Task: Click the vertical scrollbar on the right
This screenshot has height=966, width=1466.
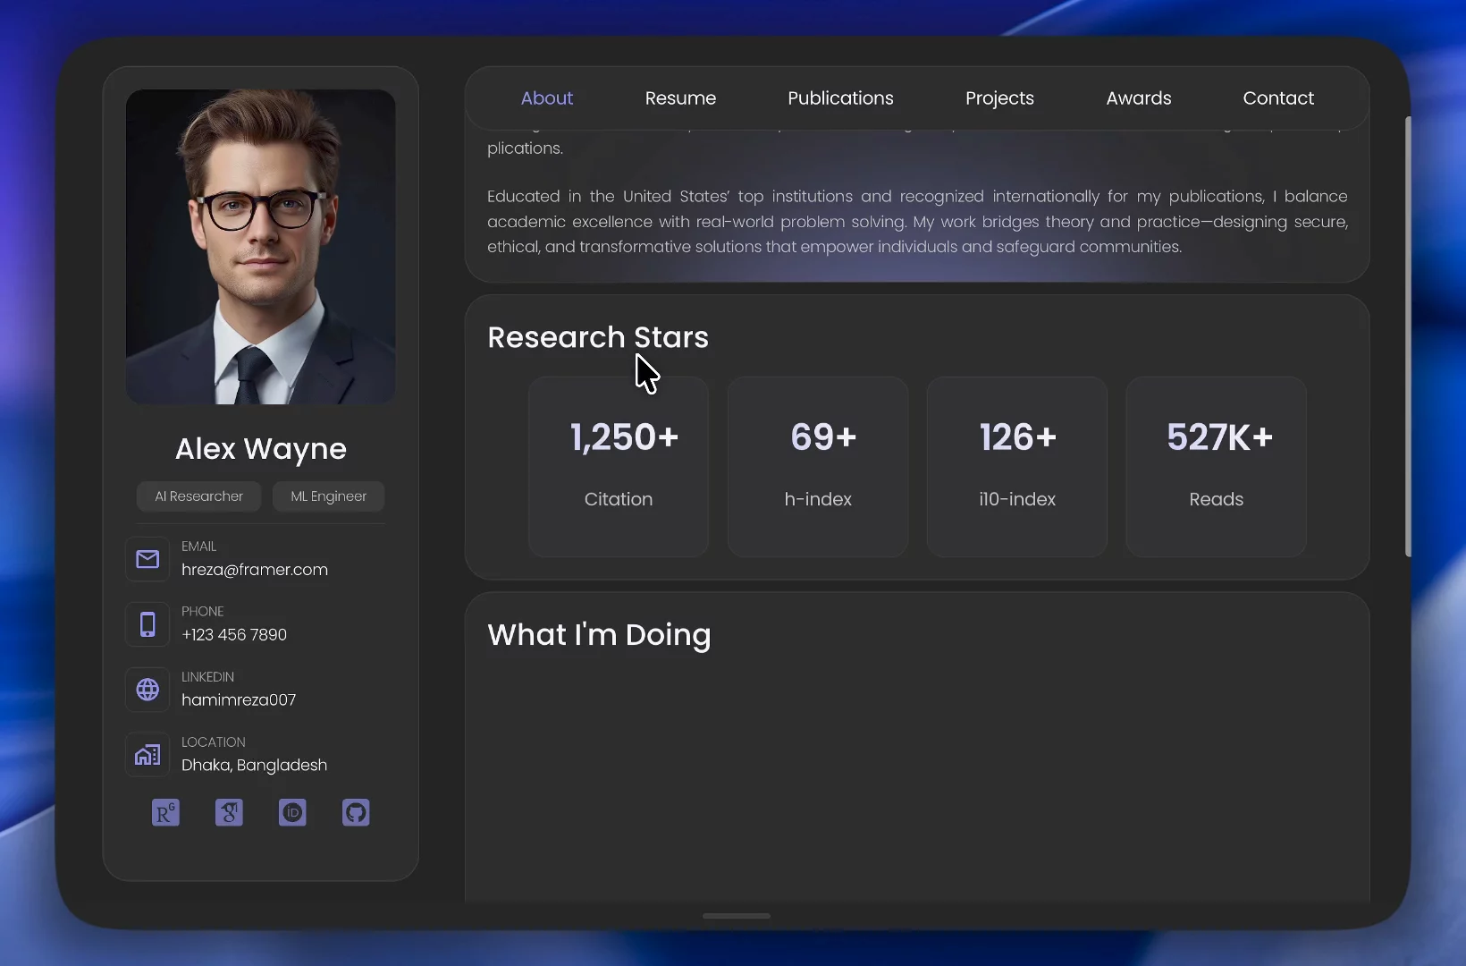Action: click(x=1409, y=336)
